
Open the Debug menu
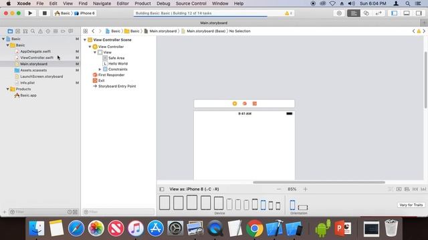click(x=163, y=3)
